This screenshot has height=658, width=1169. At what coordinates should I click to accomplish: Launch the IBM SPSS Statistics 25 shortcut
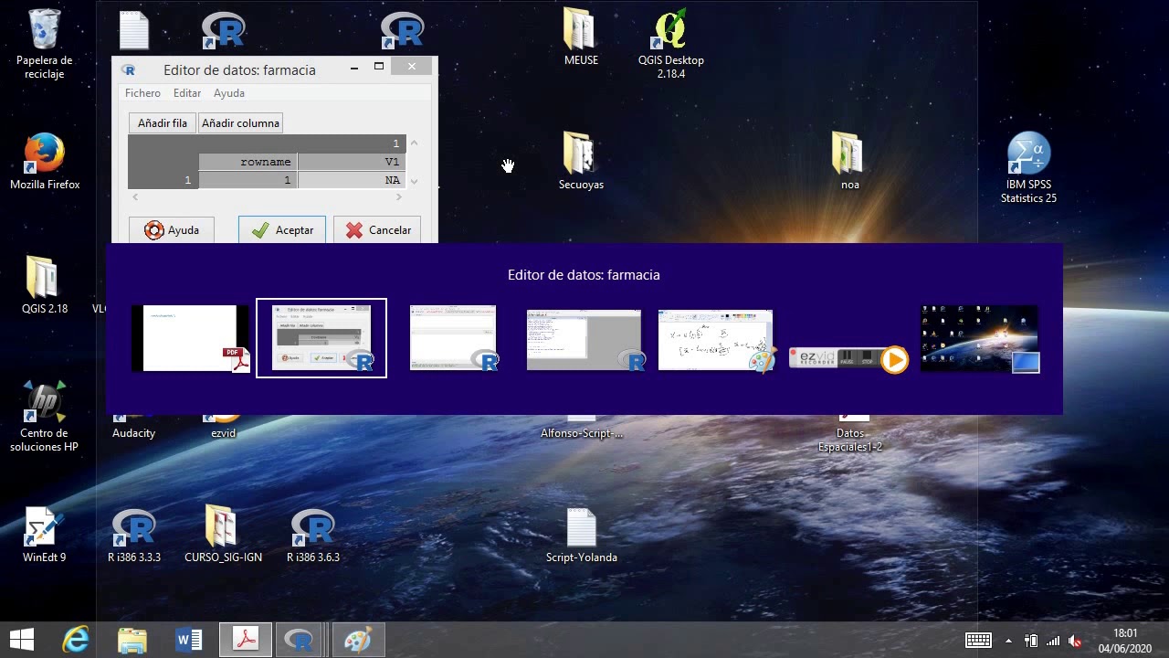(1028, 167)
